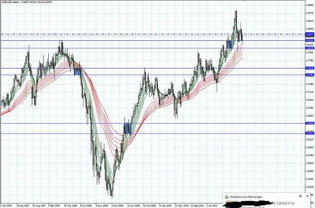Click the '1 Mar 2009' date label
The height and width of the screenshot is (208, 315).
(x=117, y=205)
